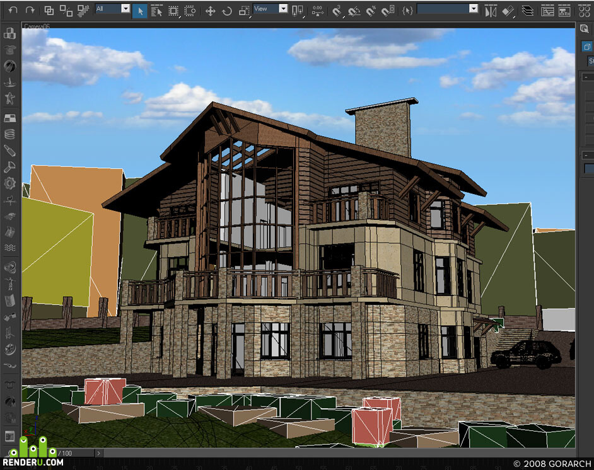Open the Layer Manager stack icon
The height and width of the screenshot is (470, 594).
click(x=527, y=11)
